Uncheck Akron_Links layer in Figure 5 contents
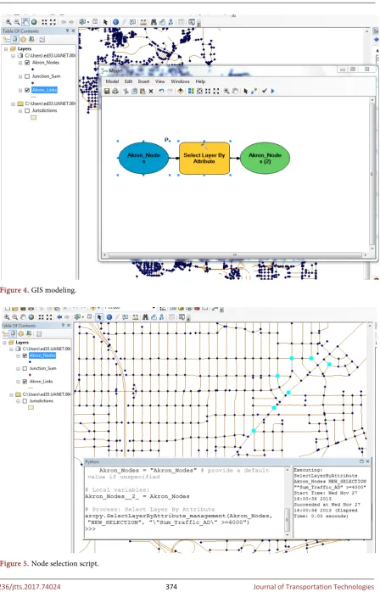This screenshot has width=380, height=592. click(x=25, y=382)
